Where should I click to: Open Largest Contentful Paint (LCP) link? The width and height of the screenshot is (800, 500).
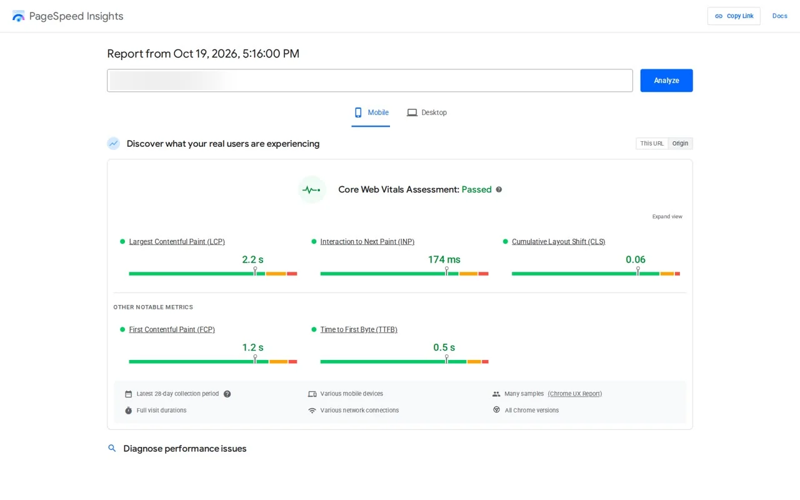pos(177,242)
